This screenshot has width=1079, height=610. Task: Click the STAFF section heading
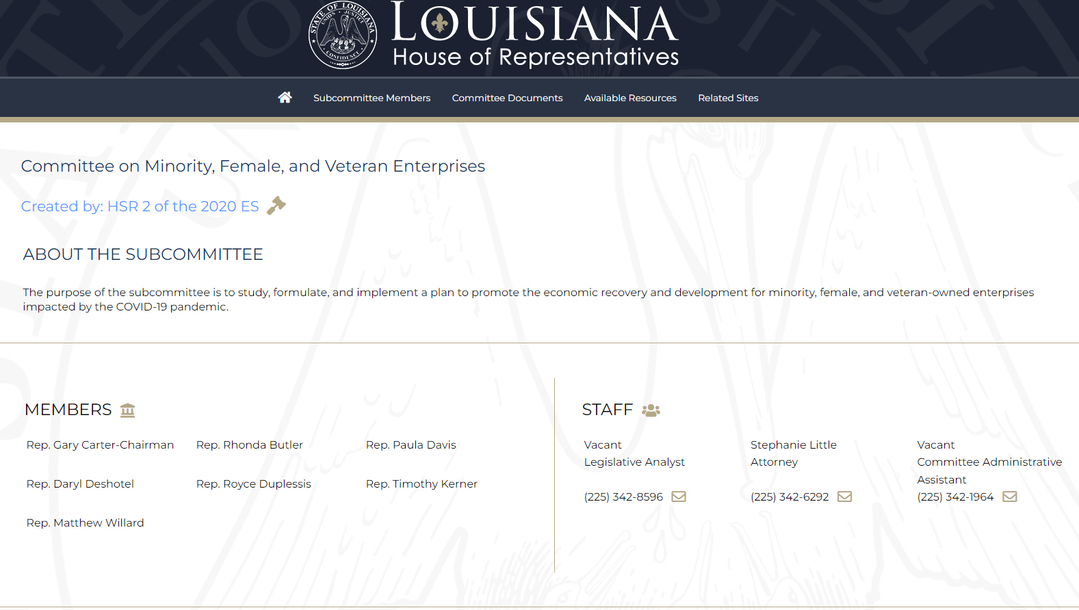point(608,410)
